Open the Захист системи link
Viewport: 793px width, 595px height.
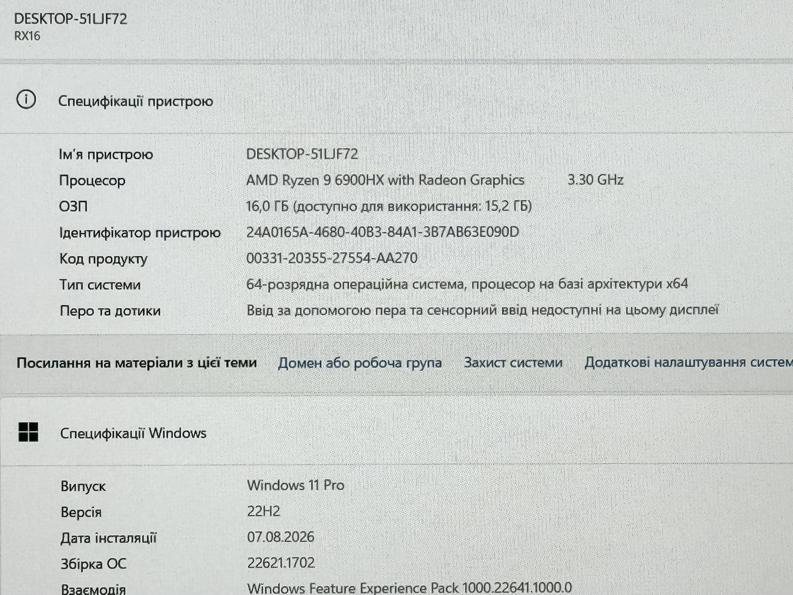click(513, 362)
